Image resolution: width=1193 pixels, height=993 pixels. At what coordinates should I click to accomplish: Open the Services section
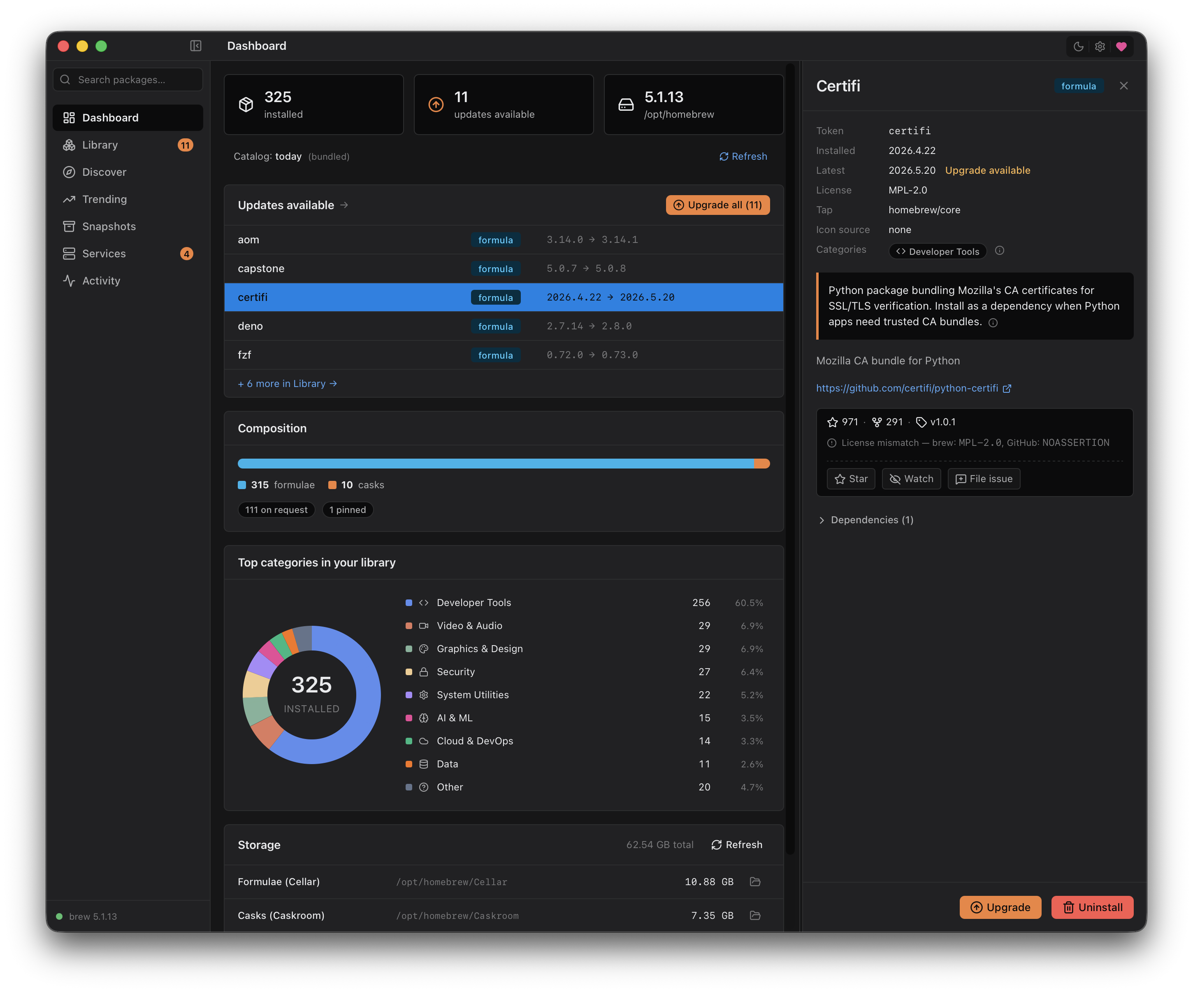128,254
